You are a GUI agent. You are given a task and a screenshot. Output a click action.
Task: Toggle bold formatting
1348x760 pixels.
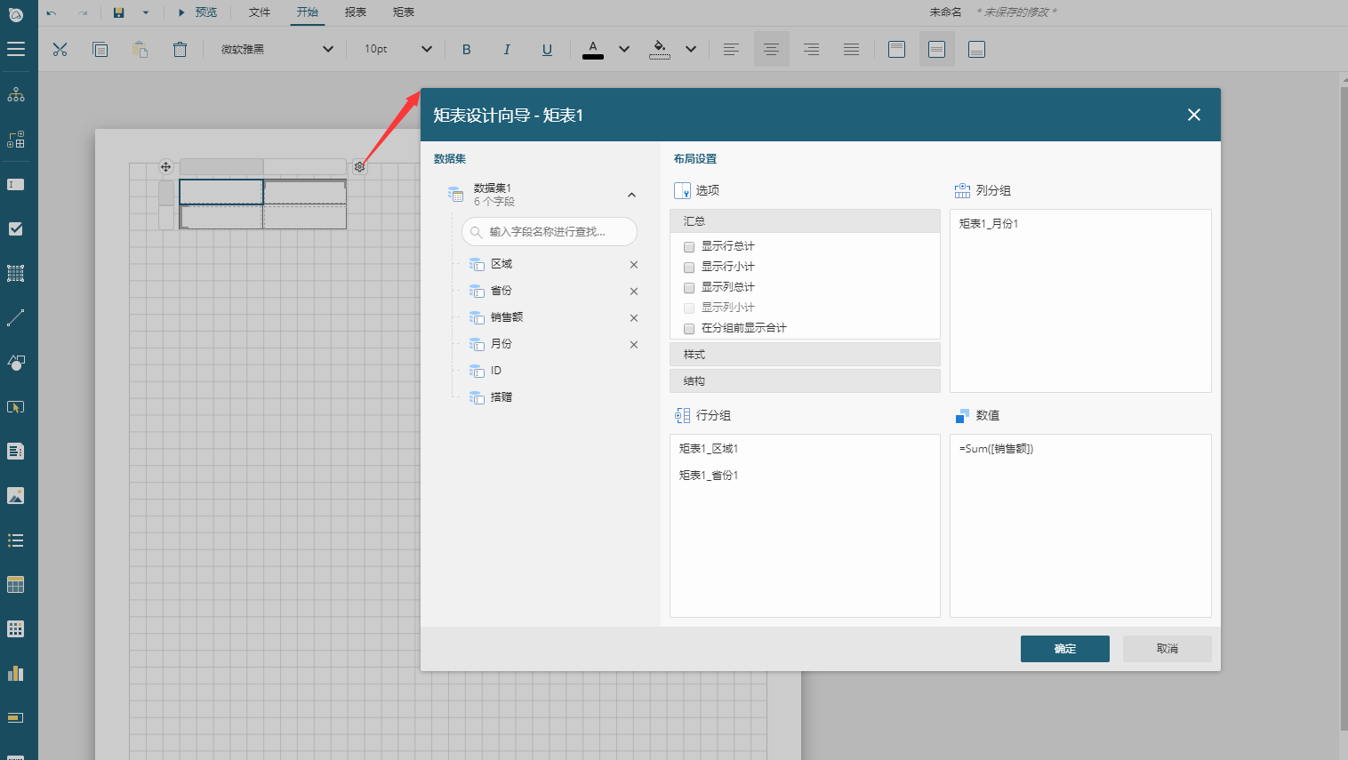467,50
